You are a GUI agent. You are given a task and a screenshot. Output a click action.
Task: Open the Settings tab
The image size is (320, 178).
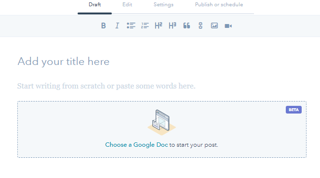(163, 5)
